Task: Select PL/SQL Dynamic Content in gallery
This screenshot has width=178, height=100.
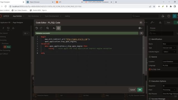Action: tap(135, 96)
